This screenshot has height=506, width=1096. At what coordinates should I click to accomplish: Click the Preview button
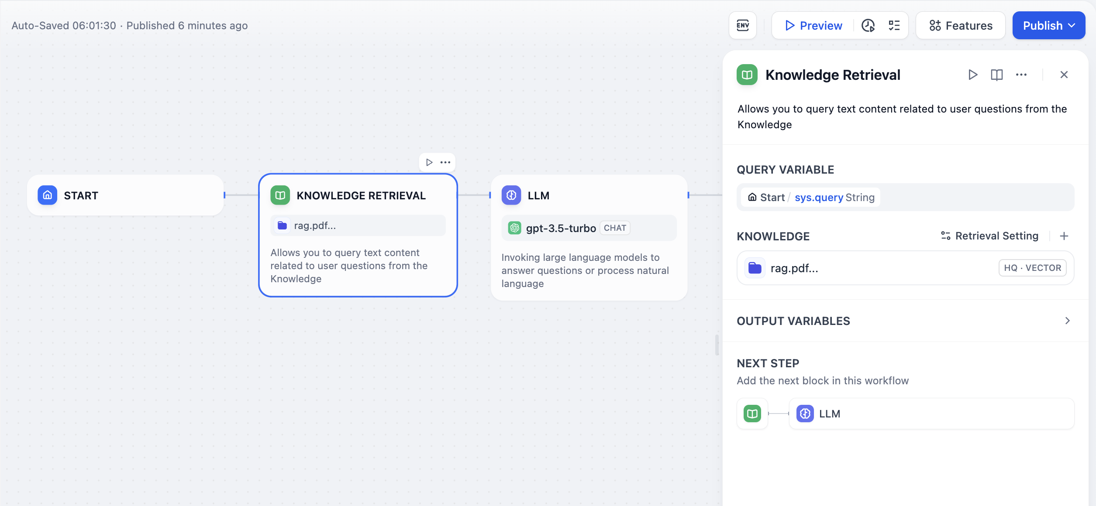(x=813, y=25)
